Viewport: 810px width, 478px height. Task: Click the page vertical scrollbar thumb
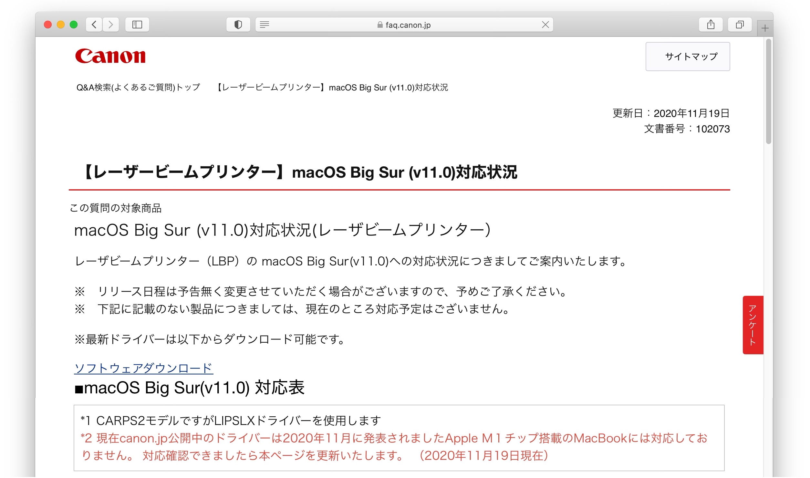[768, 91]
